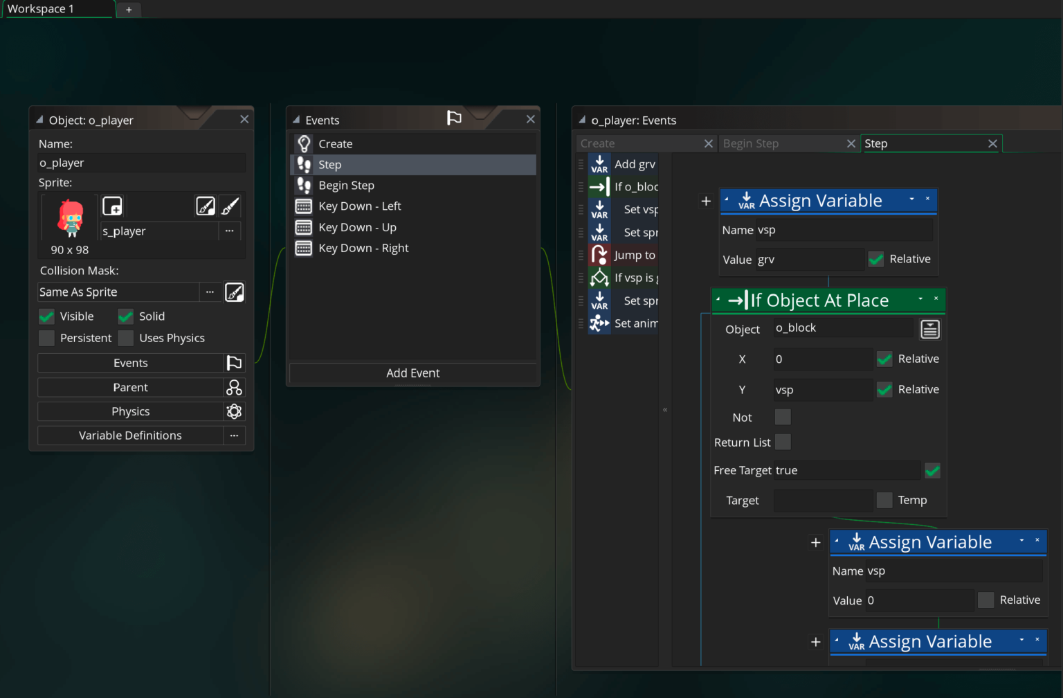The image size is (1063, 698).
Task: Click the collision mask edit icon
Action: [235, 292]
